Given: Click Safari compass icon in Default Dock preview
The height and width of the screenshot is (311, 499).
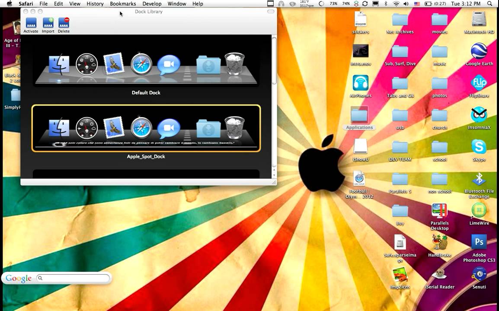Looking at the screenshot, I should point(141,64).
